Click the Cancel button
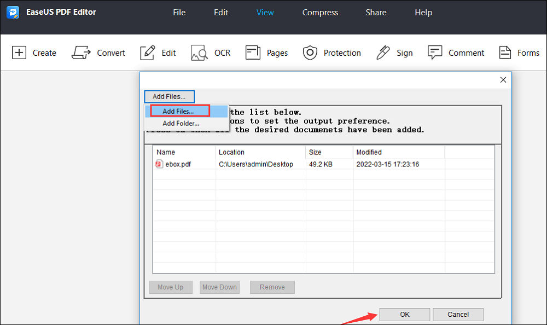 (x=458, y=315)
